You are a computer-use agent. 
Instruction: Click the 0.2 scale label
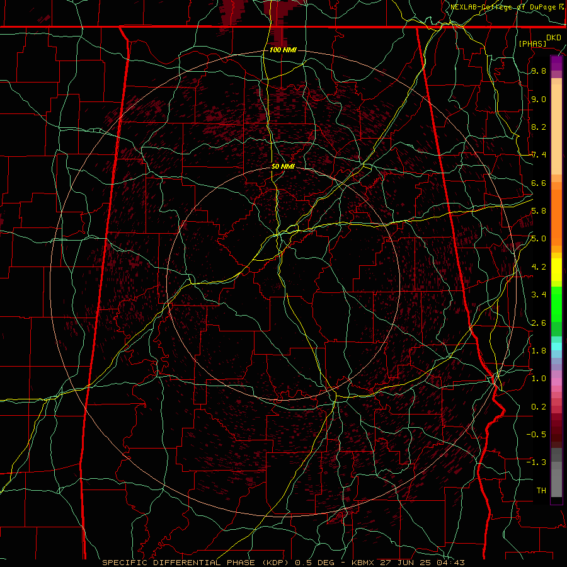(539, 407)
